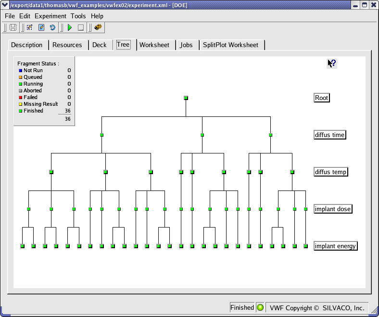The width and height of the screenshot is (379, 317).
Task: Select the rightmost implant dose node
Action: point(306,209)
